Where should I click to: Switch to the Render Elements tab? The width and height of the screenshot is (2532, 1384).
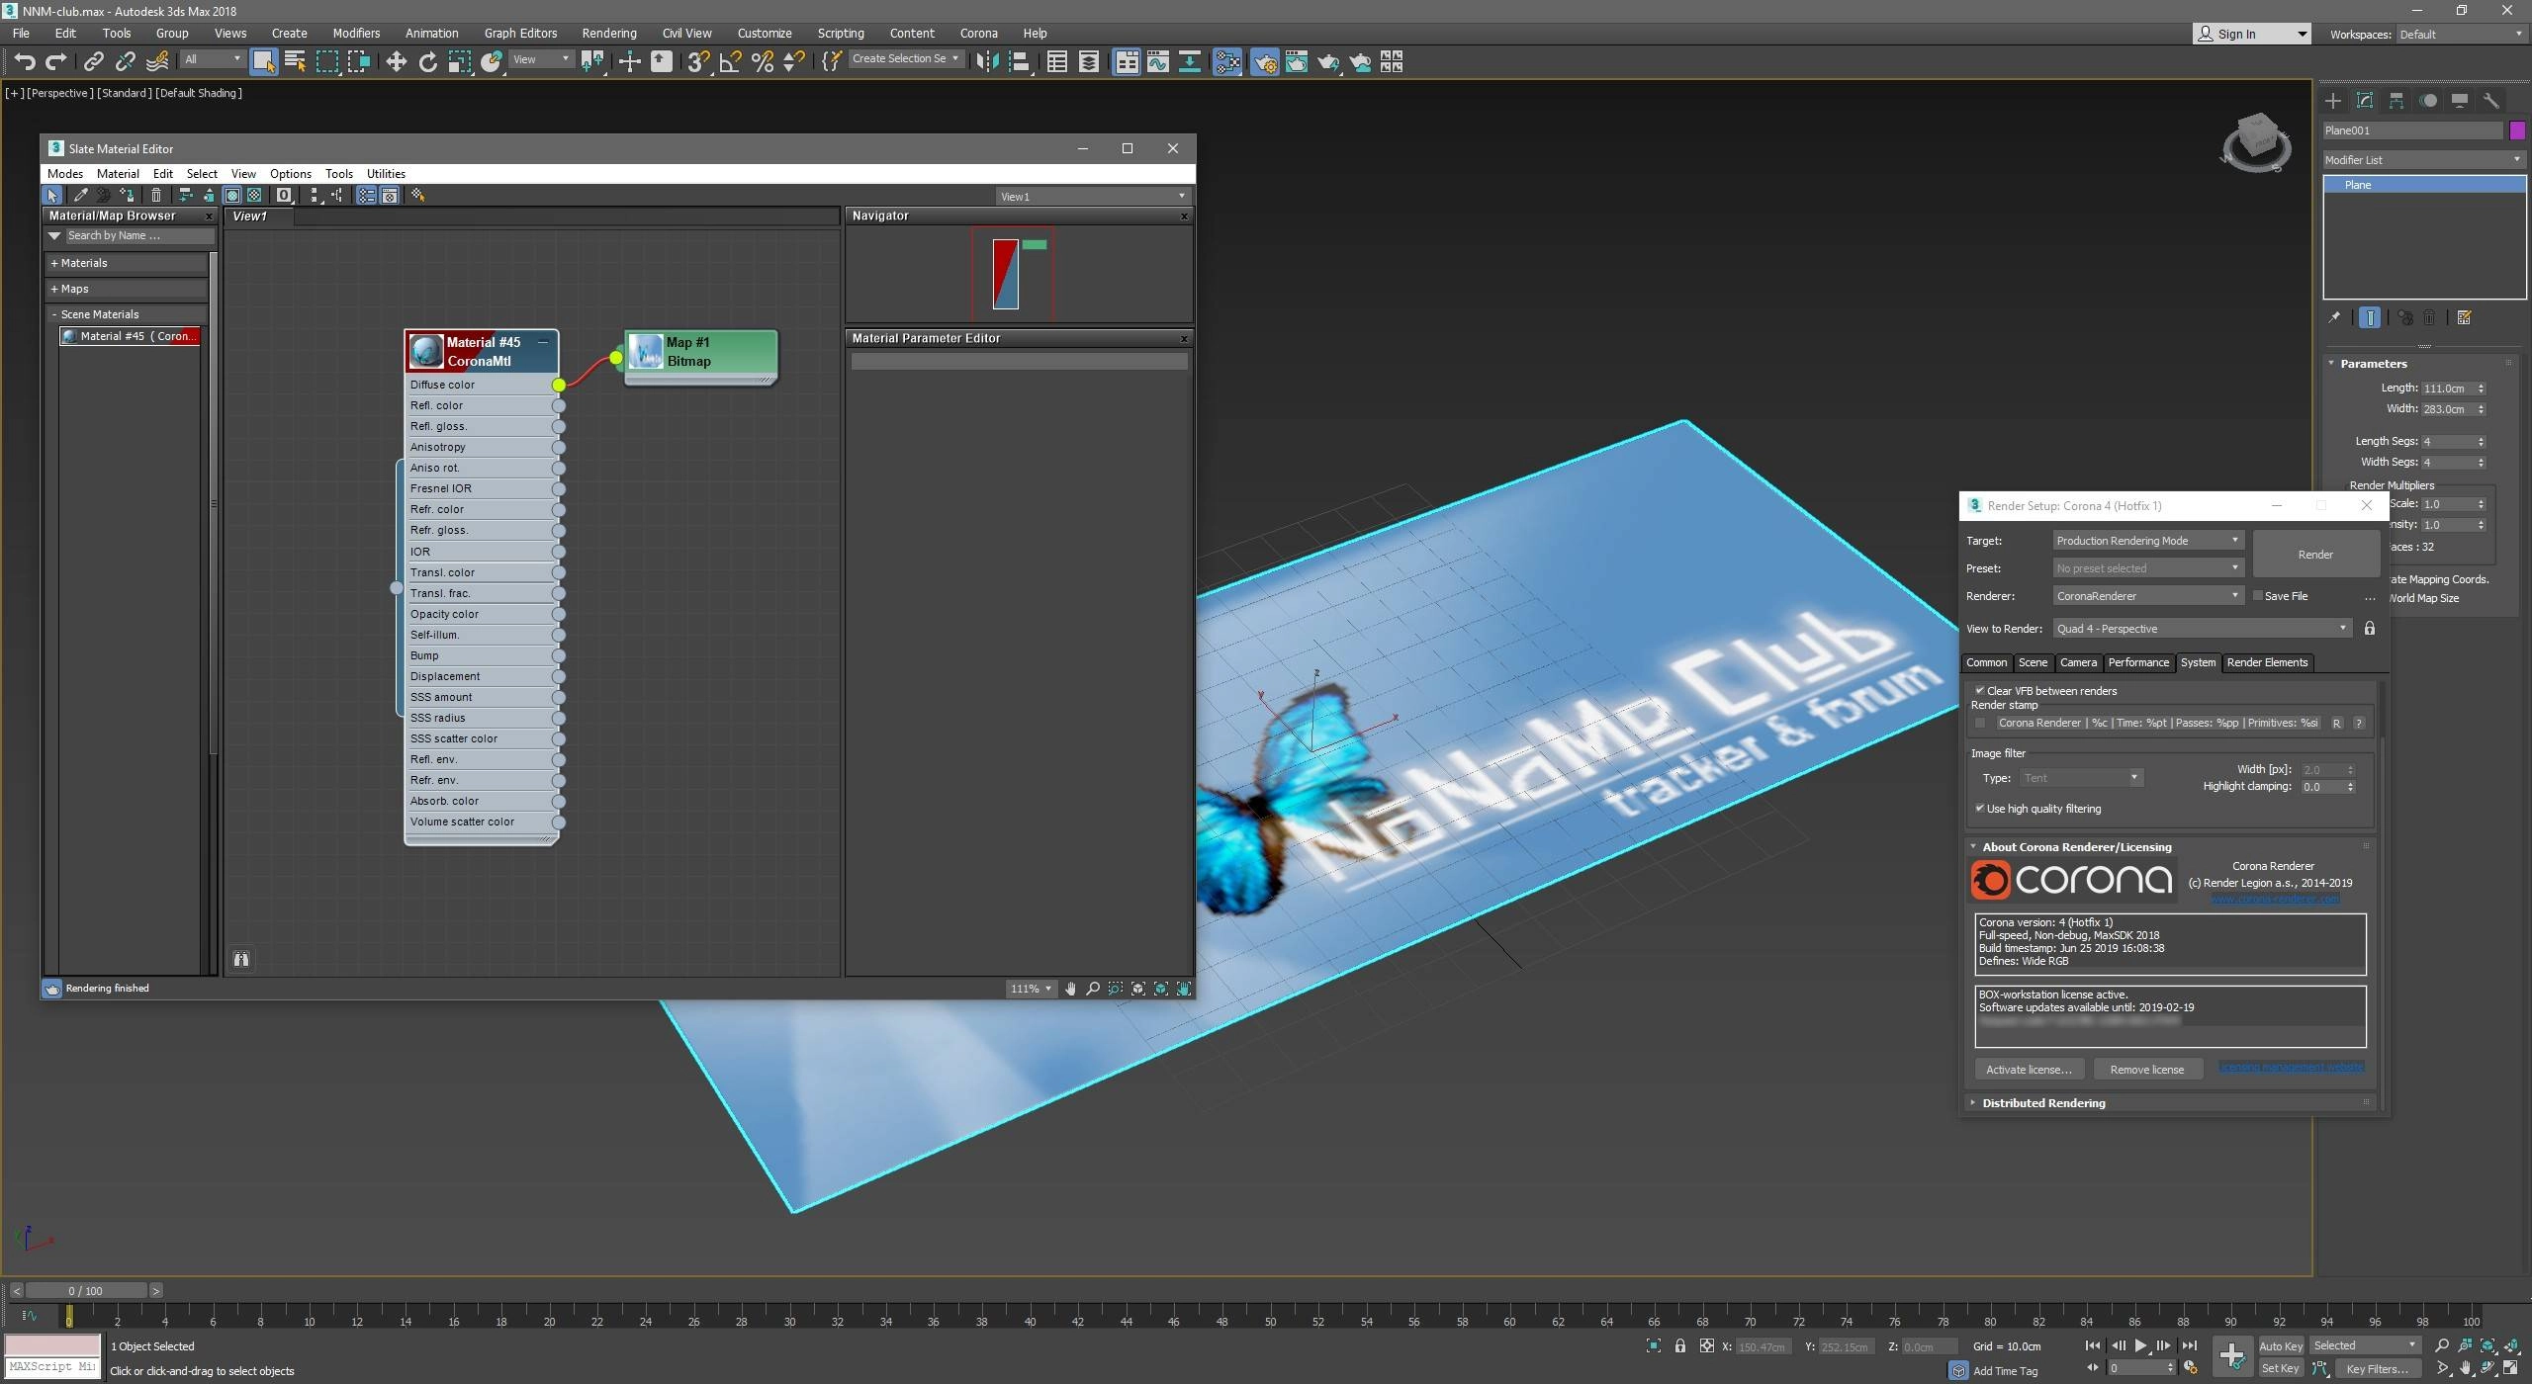pos(2267,663)
